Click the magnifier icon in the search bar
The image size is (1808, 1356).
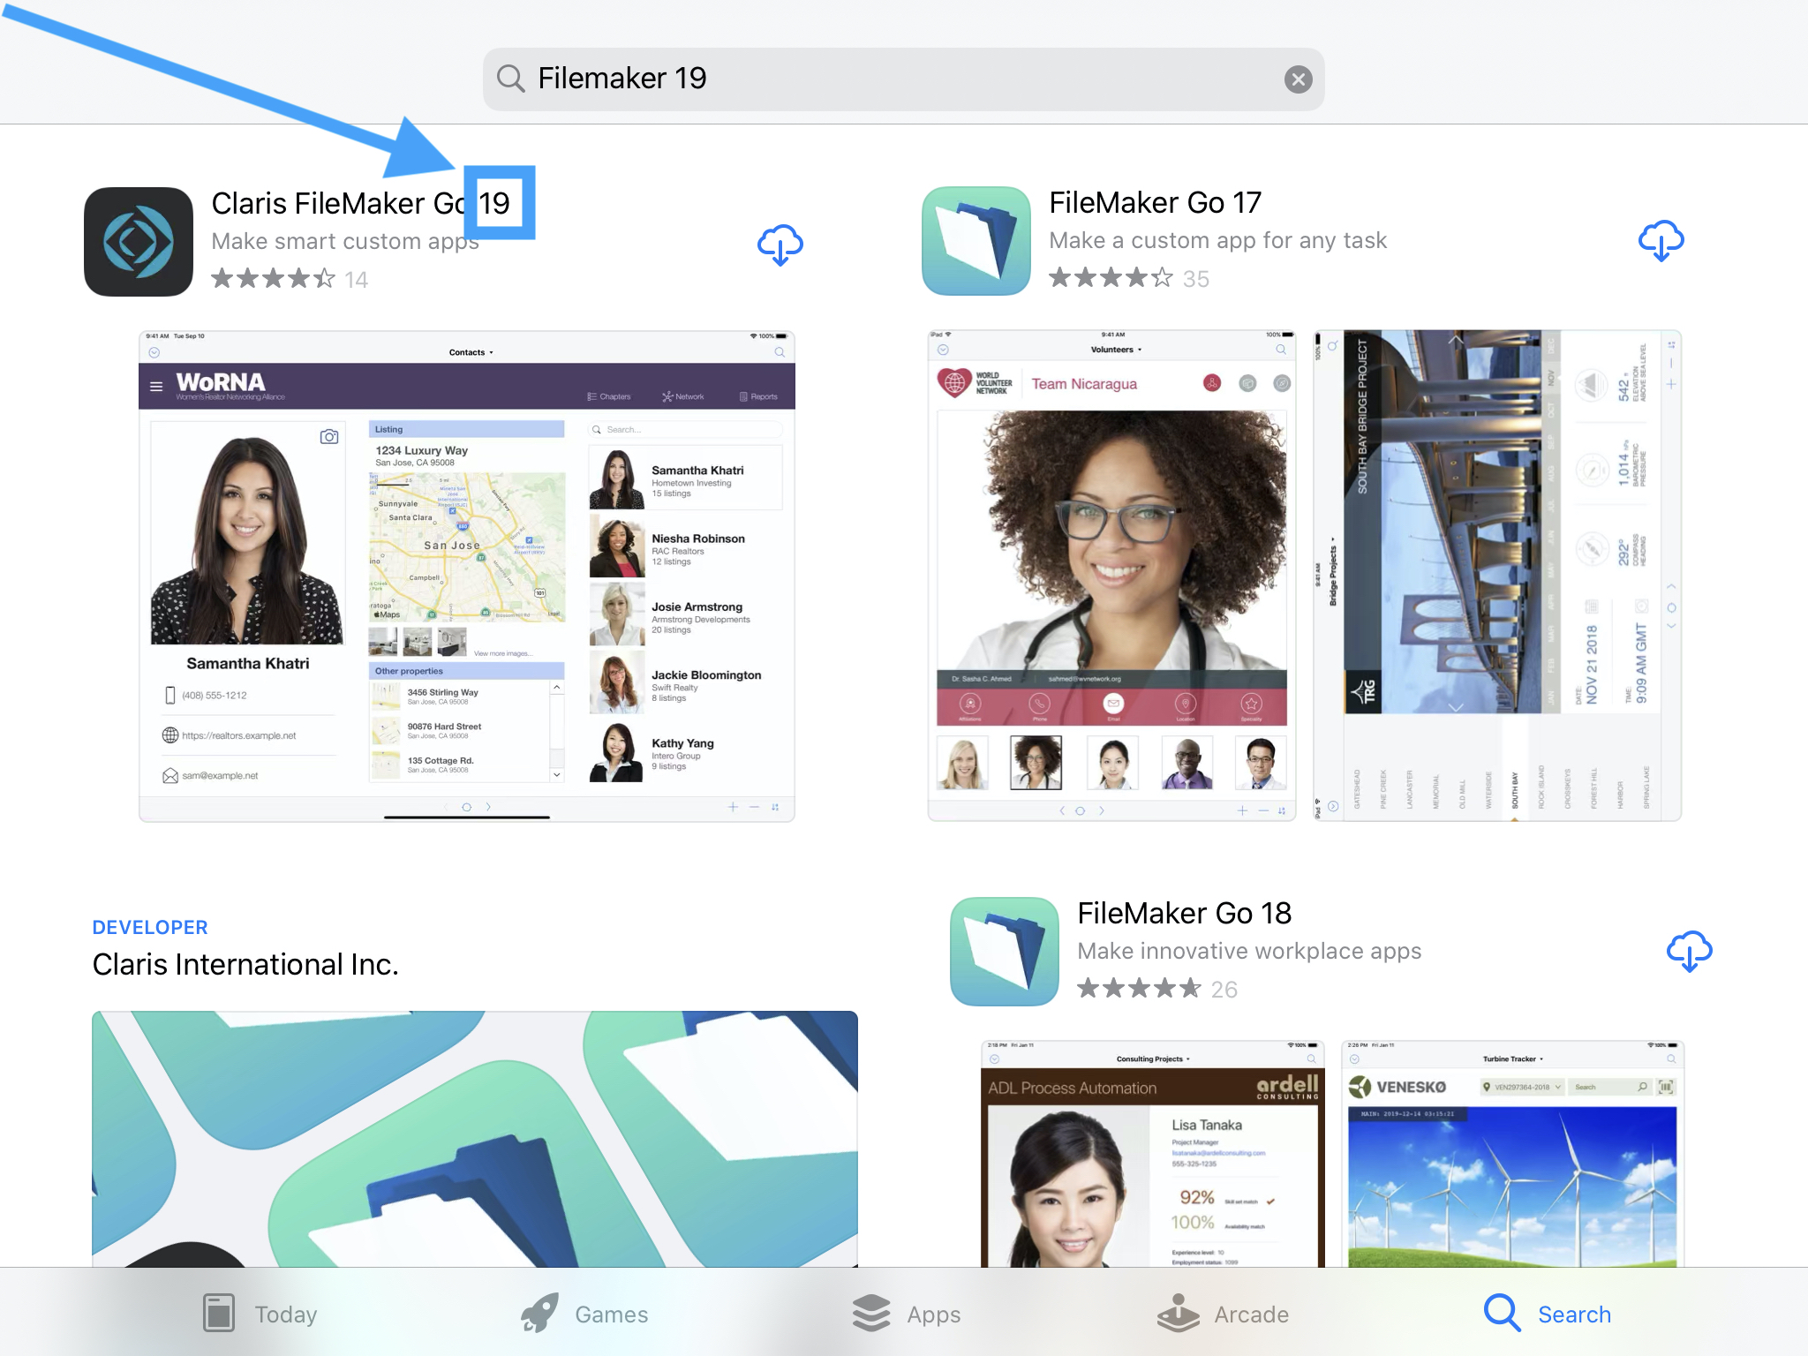pos(511,79)
